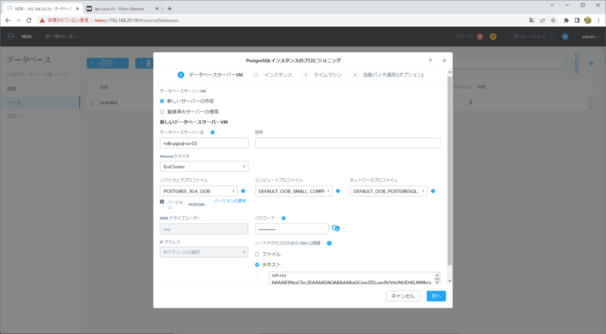Go to step 3 タイムマシン
The width and height of the screenshot is (606, 334).
point(322,75)
